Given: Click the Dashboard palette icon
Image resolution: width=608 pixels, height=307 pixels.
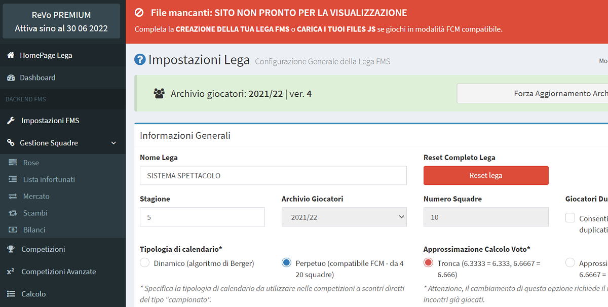Looking at the screenshot, I should (x=10, y=78).
